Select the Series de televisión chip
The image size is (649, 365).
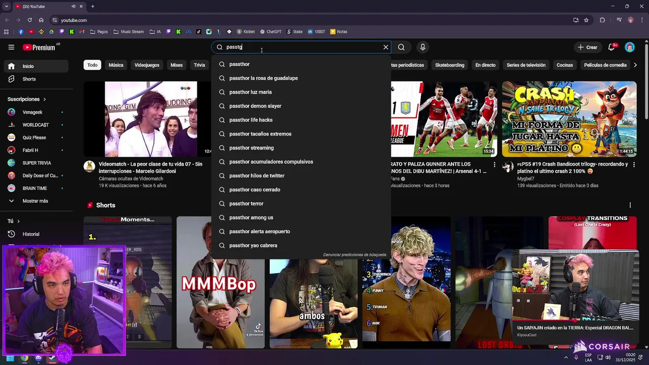click(x=526, y=65)
